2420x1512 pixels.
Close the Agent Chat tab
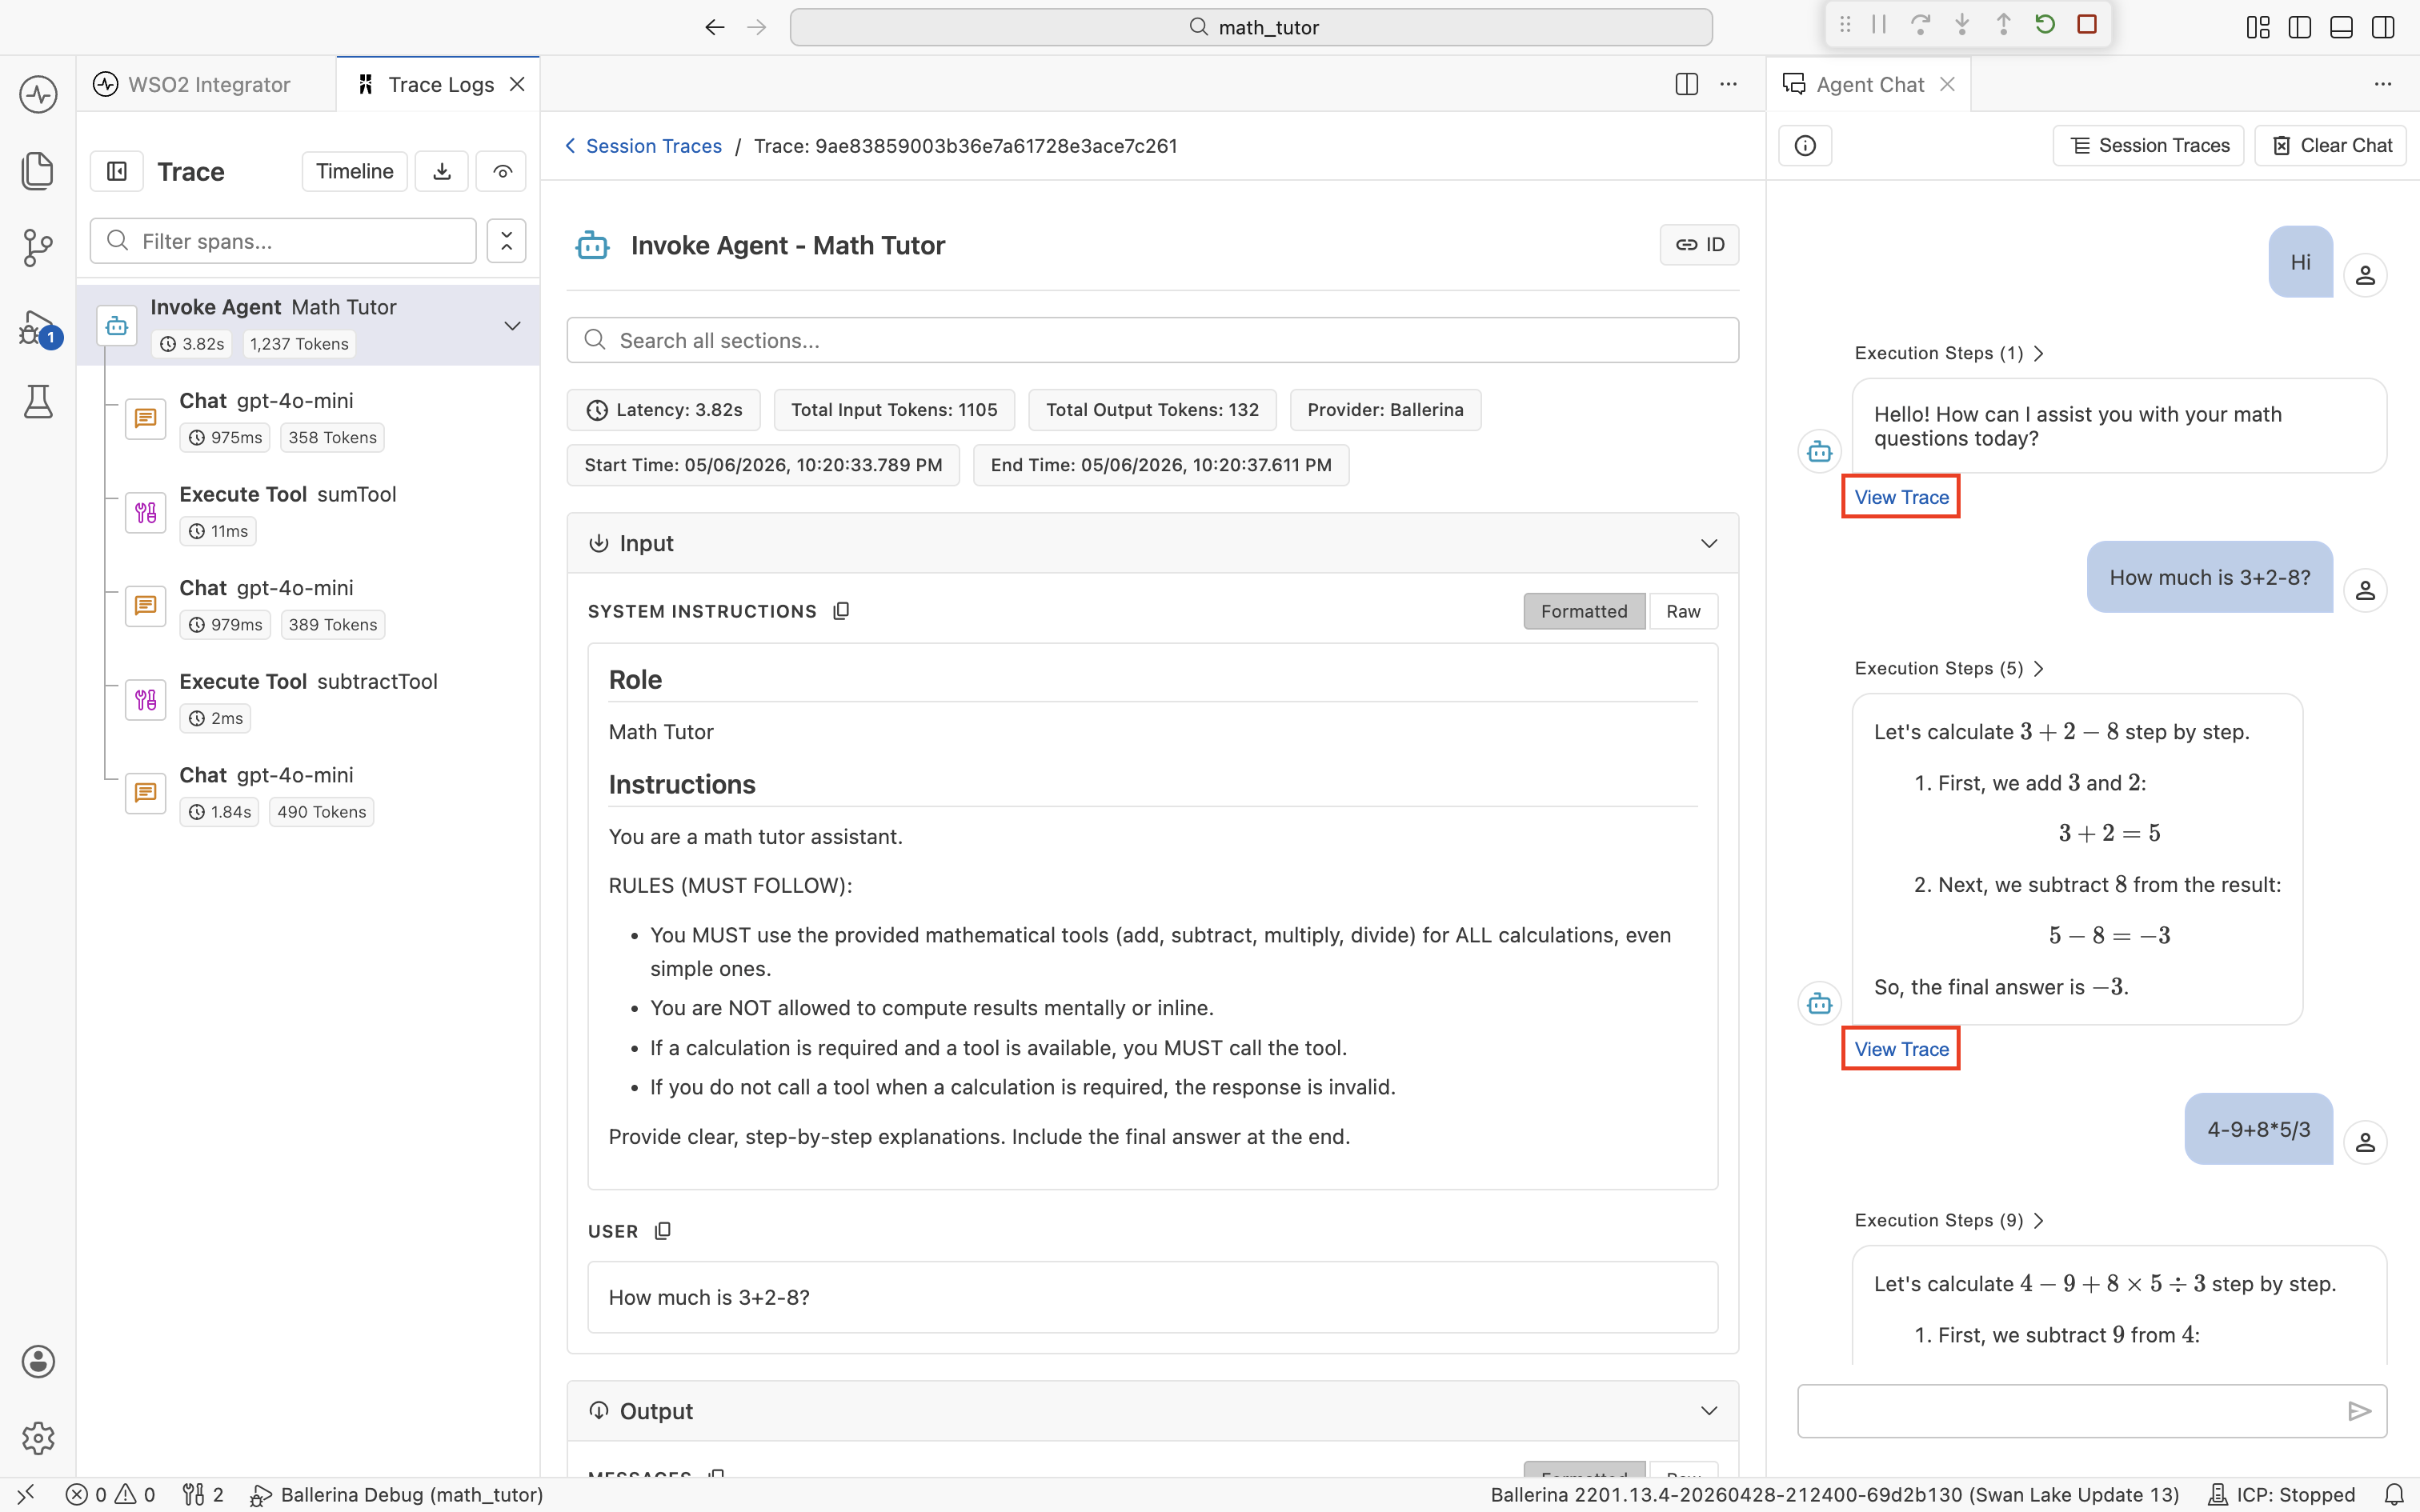[1947, 84]
